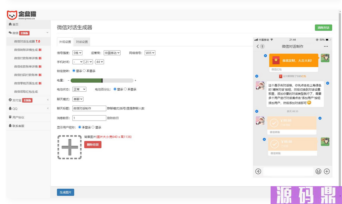Switch to 对话设置 tab
Image resolution: width=342 pixels, height=204 pixels.
(x=82, y=42)
